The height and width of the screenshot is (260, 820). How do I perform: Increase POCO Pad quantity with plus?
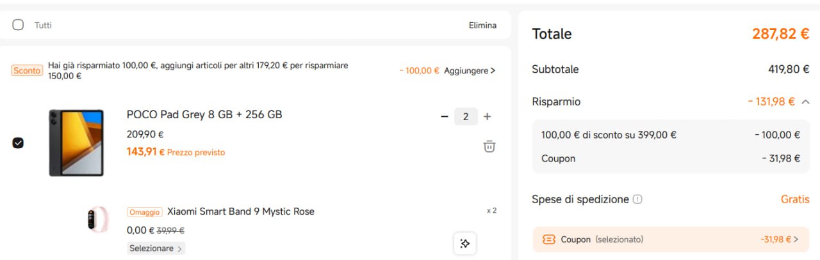tap(487, 117)
